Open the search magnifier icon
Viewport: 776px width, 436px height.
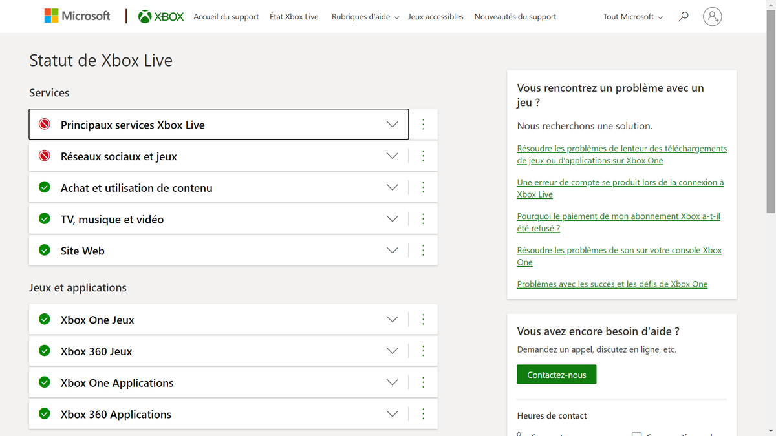coord(683,17)
